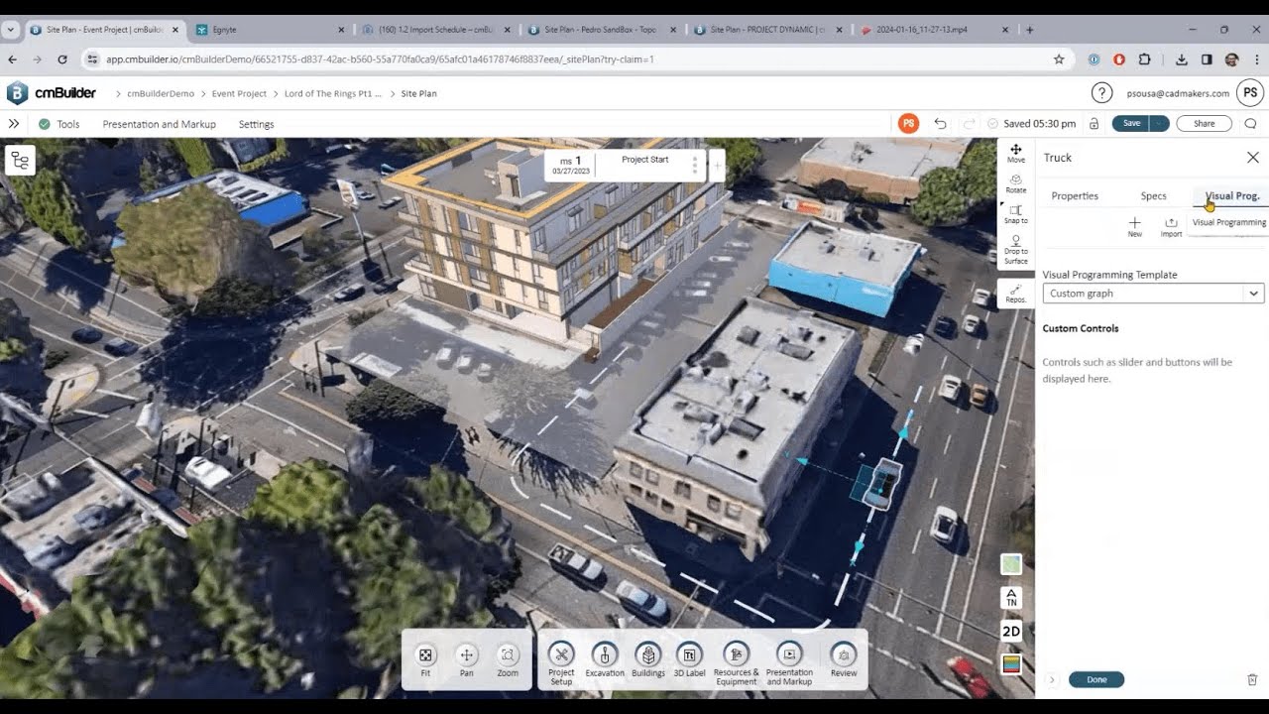
Task: Select the truck model on the road
Action: [880, 483]
